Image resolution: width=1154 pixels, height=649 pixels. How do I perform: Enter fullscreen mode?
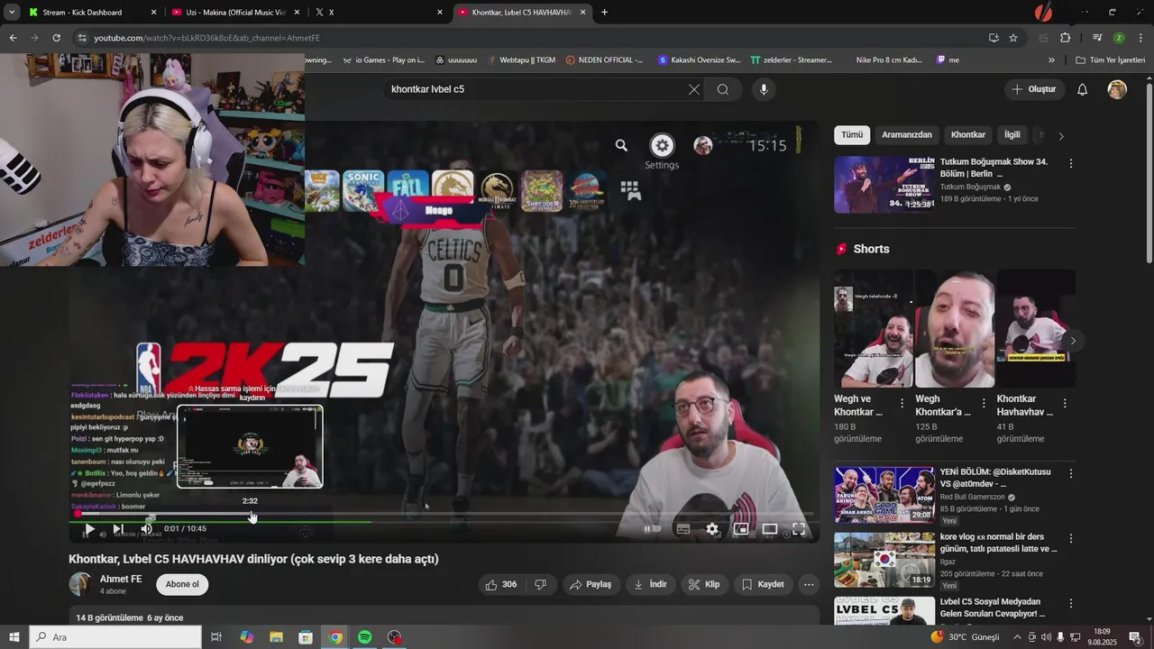(x=799, y=529)
